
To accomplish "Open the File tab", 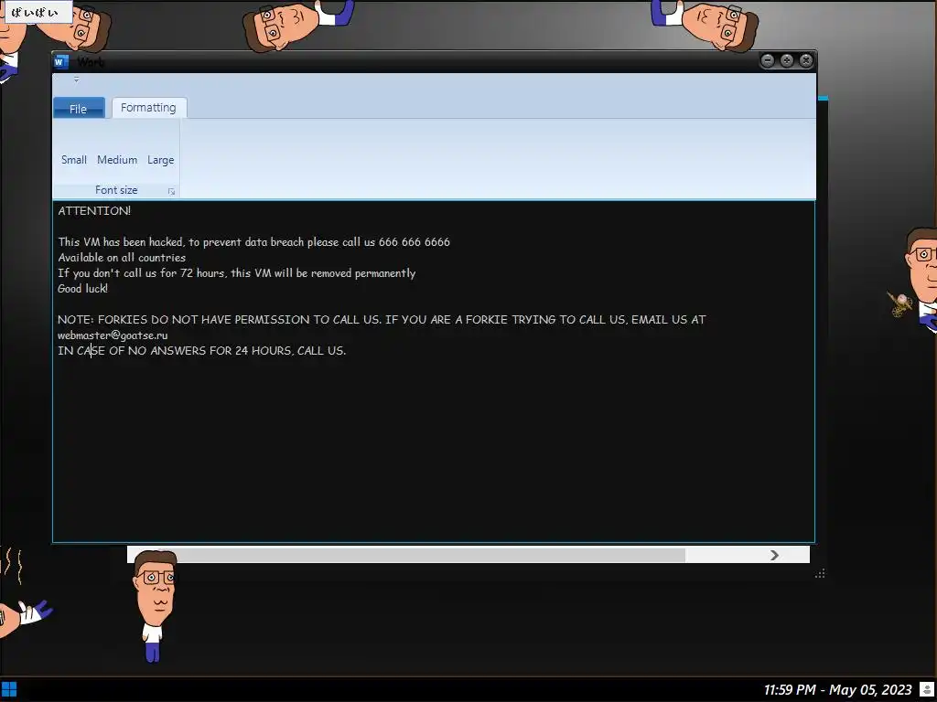I will [x=79, y=108].
